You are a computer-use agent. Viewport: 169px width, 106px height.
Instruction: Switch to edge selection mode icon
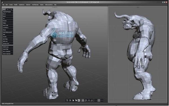(x=70, y=100)
